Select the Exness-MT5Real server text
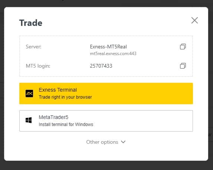Screen dimensions: 213x170 [108, 47]
